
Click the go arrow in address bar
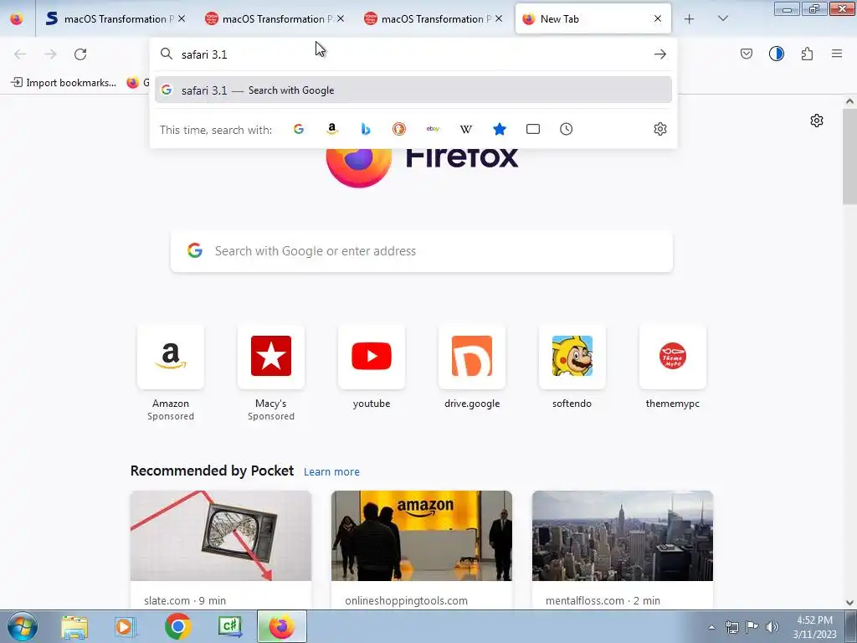[x=660, y=54]
